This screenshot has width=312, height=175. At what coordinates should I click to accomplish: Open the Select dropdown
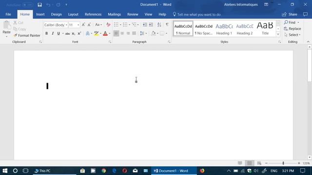click(x=292, y=35)
